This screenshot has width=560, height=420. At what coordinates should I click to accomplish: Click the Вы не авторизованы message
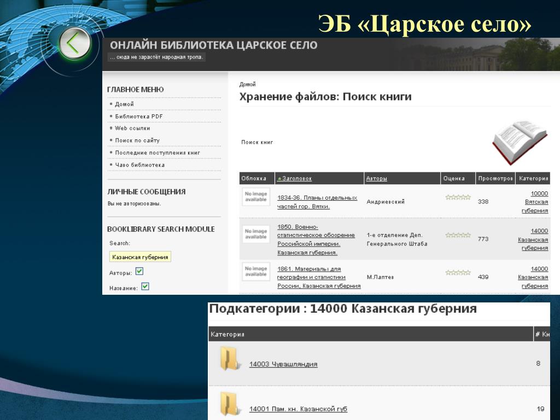click(x=135, y=203)
